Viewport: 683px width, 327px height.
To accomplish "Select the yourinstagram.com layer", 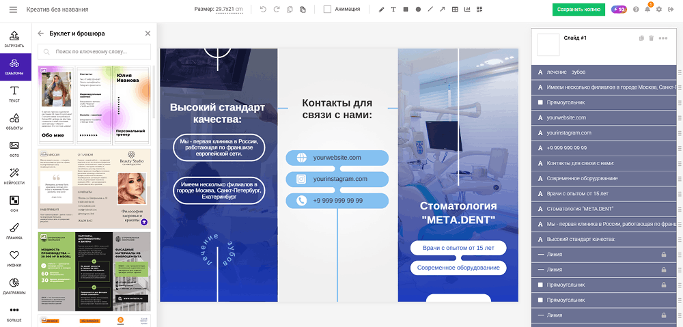I will point(603,133).
